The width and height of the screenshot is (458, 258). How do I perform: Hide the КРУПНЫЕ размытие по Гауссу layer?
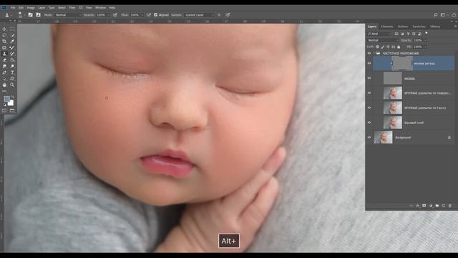click(369, 107)
